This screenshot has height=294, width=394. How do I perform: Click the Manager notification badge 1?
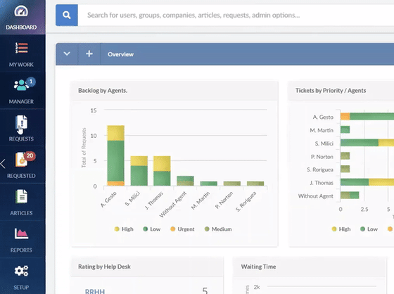[x=31, y=82]
